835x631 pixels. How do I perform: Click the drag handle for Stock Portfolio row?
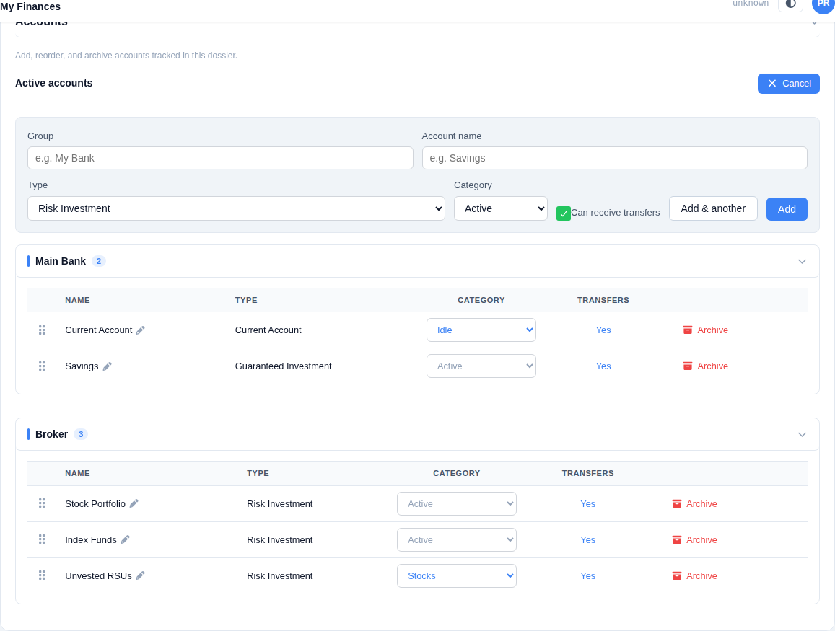42,503
